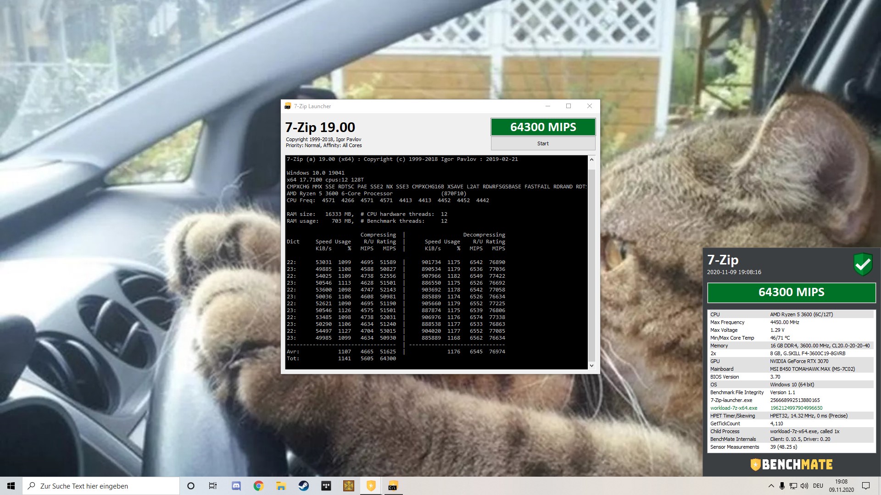Open network status tray icon
The image size is (881, 495).
[x=793, y=486]
